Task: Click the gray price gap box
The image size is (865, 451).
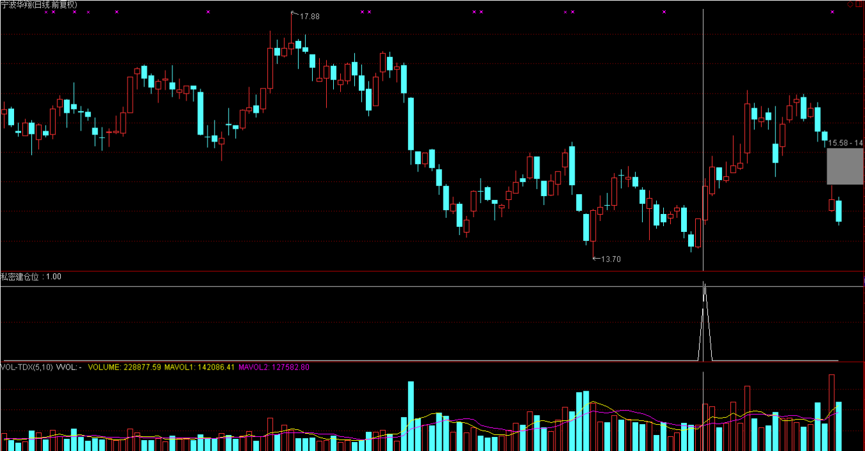Action: pyautogui.click(x=845, y=166)
